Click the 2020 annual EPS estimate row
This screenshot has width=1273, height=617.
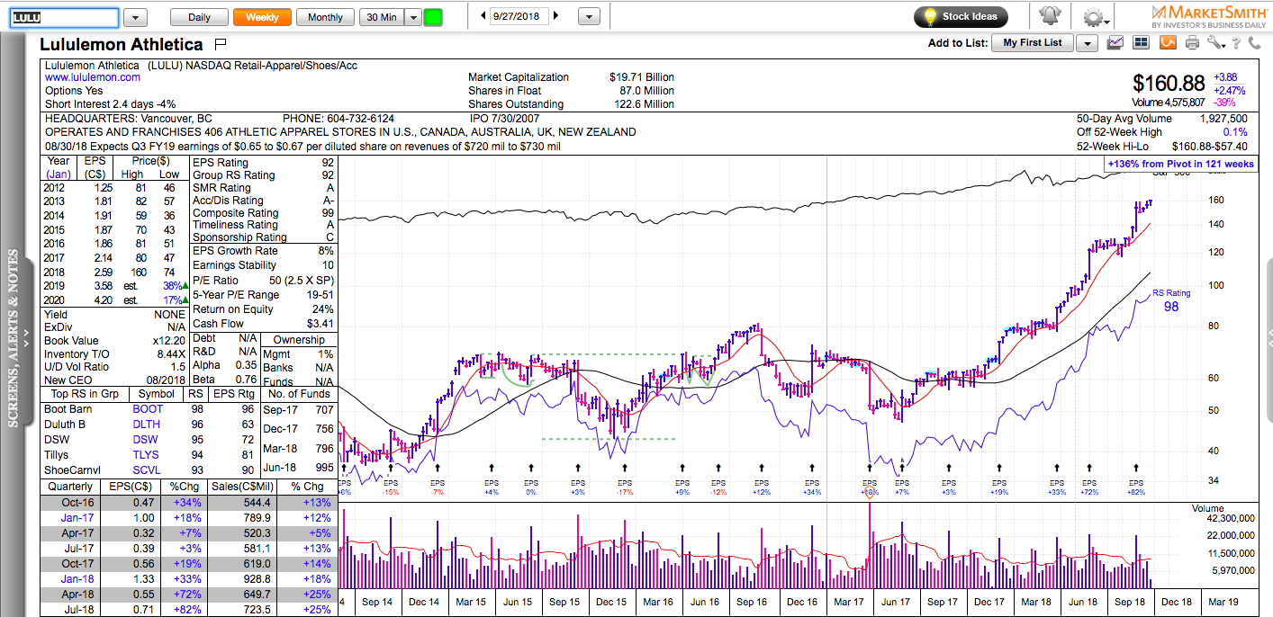(x=115, y=300)
